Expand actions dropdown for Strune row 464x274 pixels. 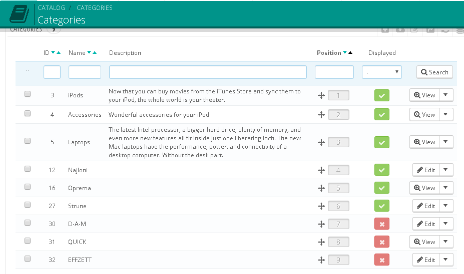point(446,206)
